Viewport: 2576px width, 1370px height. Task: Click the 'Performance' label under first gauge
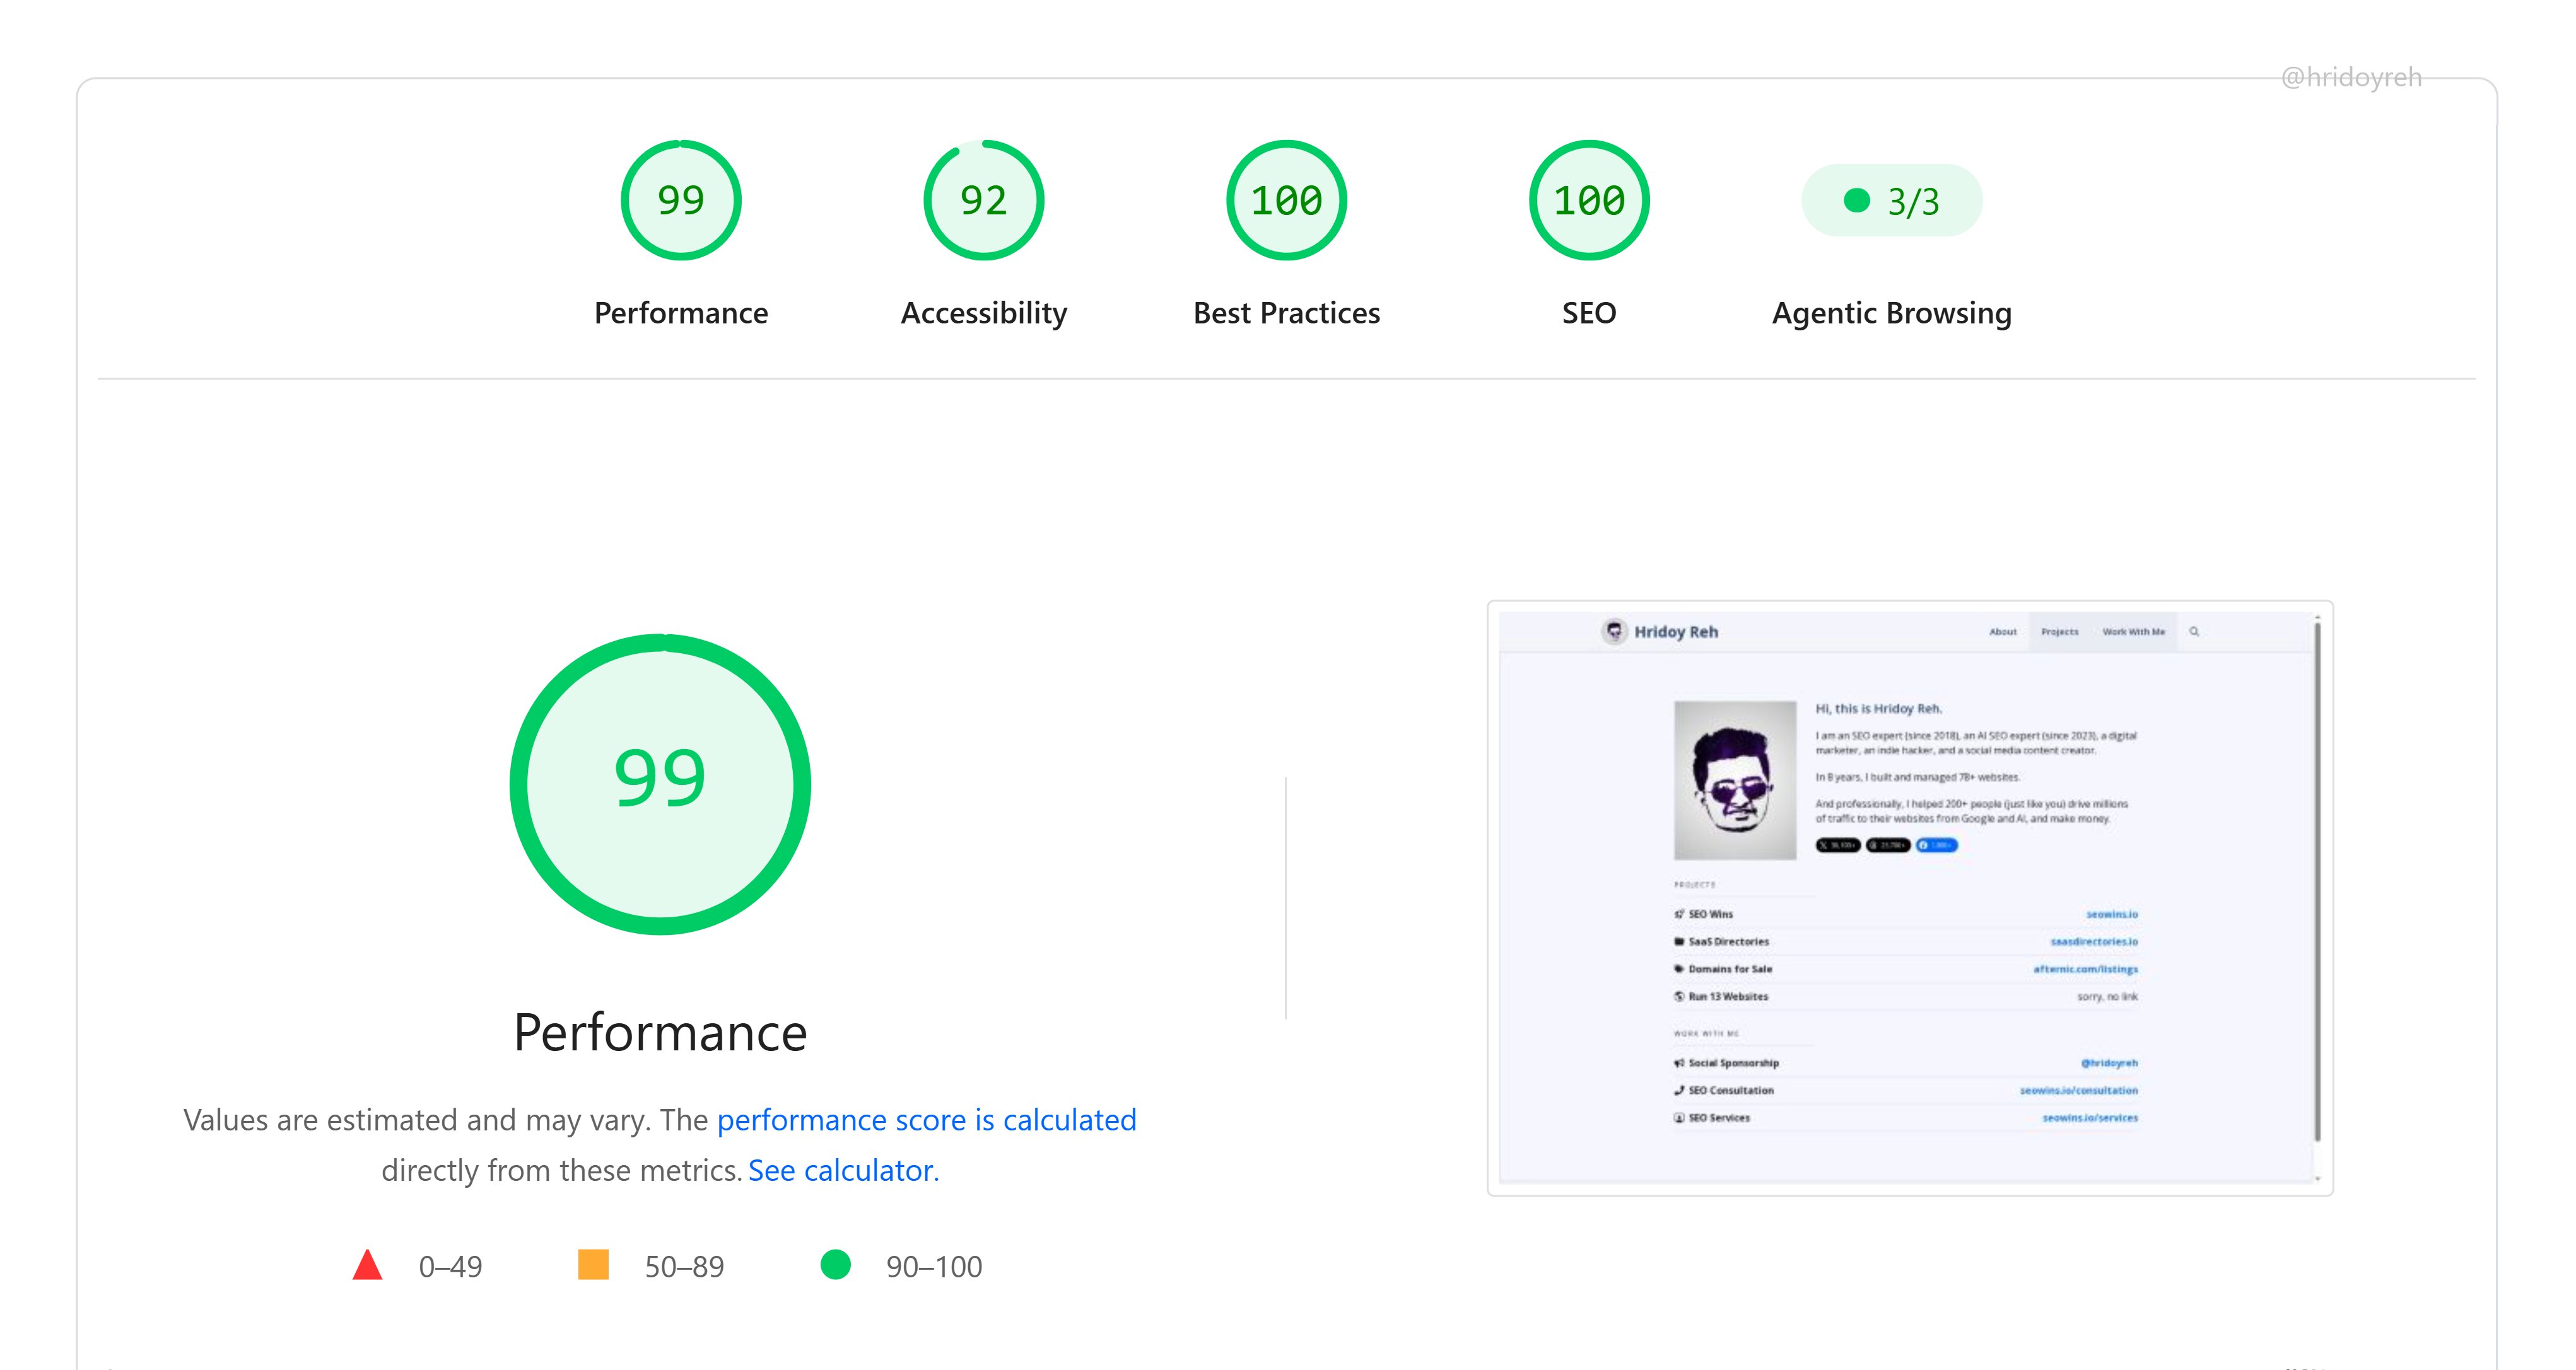[x=681, y=313]
